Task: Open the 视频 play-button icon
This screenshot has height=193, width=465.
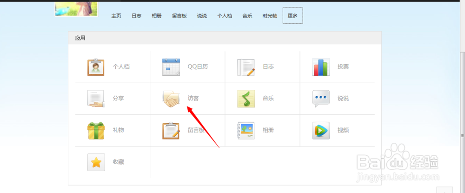Action: coord(321,130)
